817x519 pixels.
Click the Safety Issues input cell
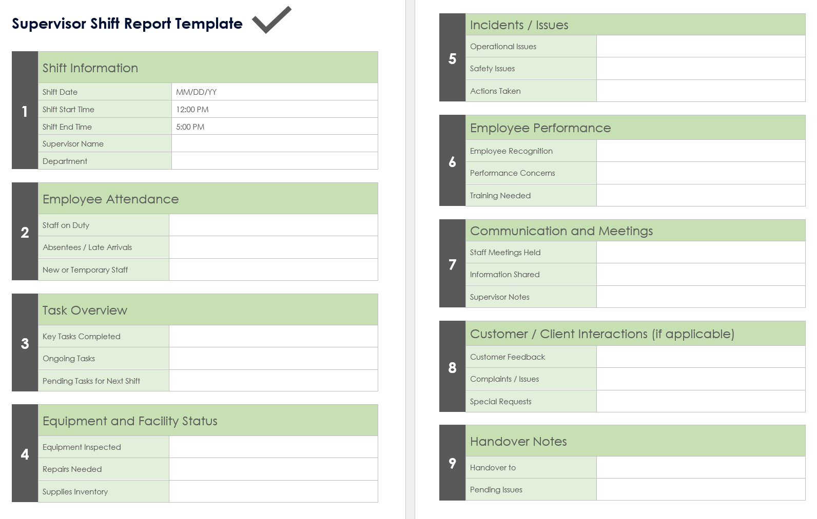click(701, 69)
